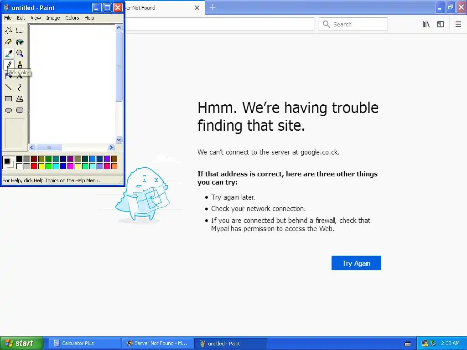
Task: Click the white Paint drawing canvas
Action: 72,84
